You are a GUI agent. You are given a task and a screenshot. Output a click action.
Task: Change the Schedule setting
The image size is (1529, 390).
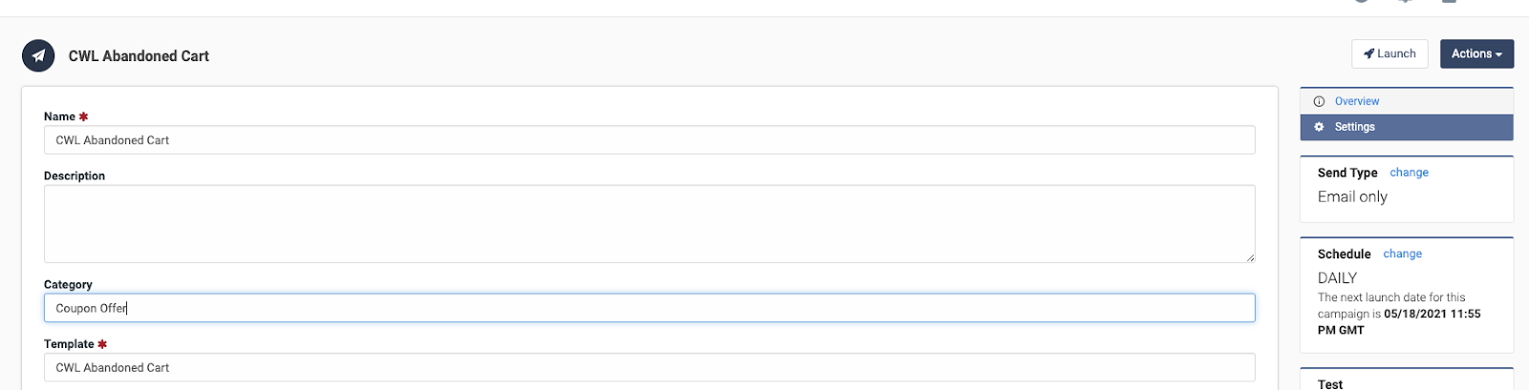click(1402, 254)
